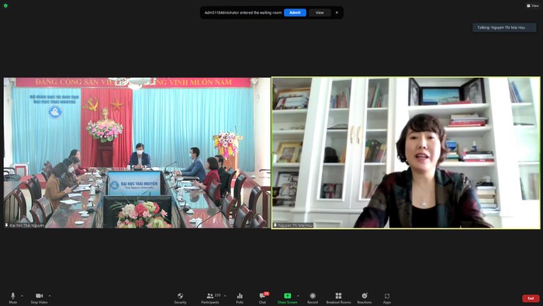This screenshot has width=543, height=306.
Task: Open Polls icon
Action: pyautogui.click(x=240, y=297)
